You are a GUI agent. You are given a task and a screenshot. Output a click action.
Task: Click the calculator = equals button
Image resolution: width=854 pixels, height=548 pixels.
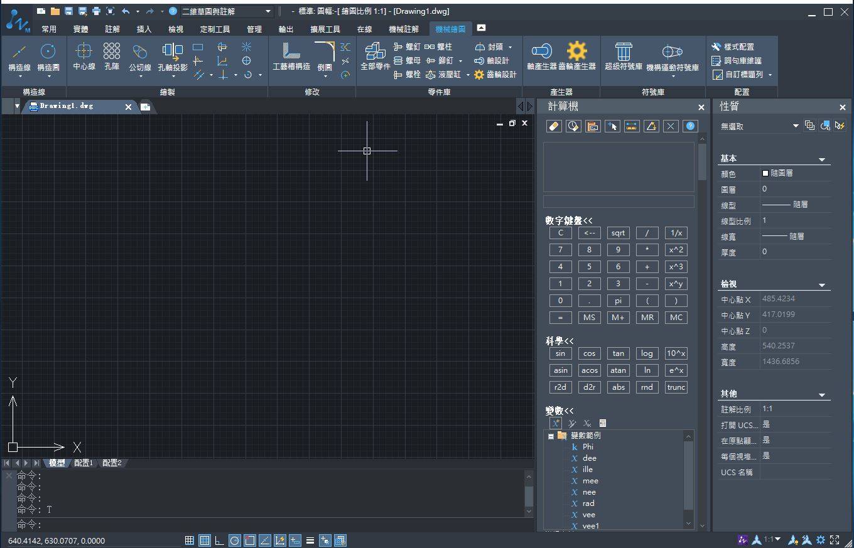(x=561, y=318)
